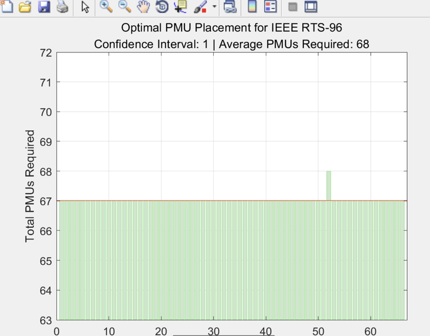Print the figure using printer icon
Screen dimensions: 430x336
63,7
